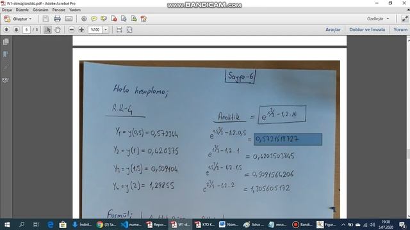
Task: Click the page number field showing 6
Action: coord(26,30)
